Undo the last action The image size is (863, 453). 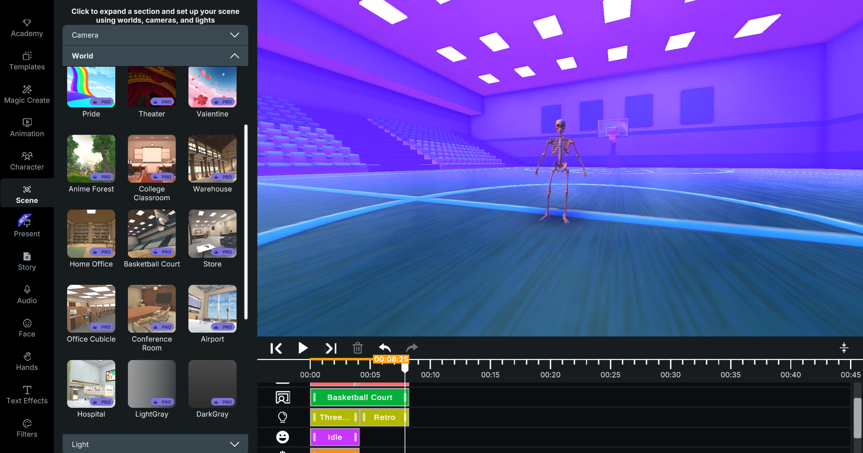pos(384,348)
